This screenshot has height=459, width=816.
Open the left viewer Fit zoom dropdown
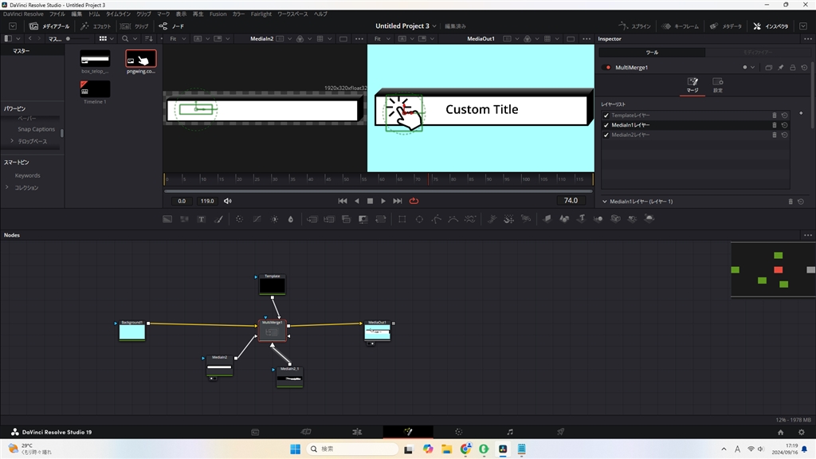[x=177, y=38]
